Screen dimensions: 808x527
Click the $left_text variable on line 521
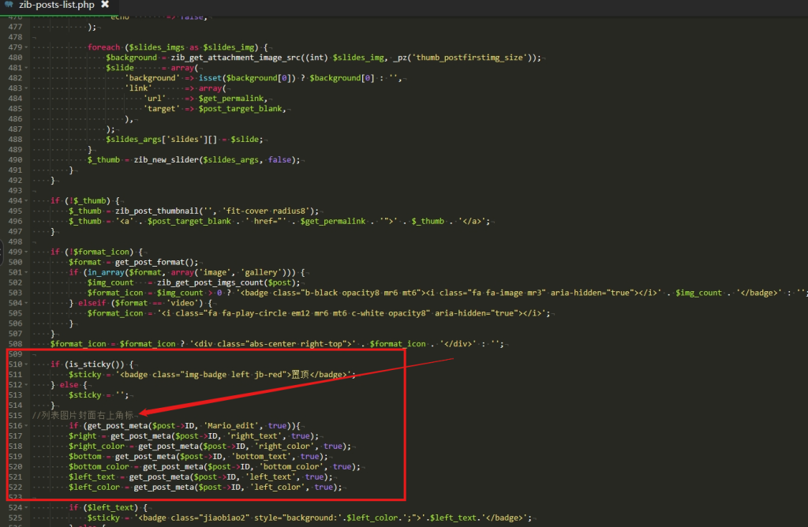coord(92,477)
